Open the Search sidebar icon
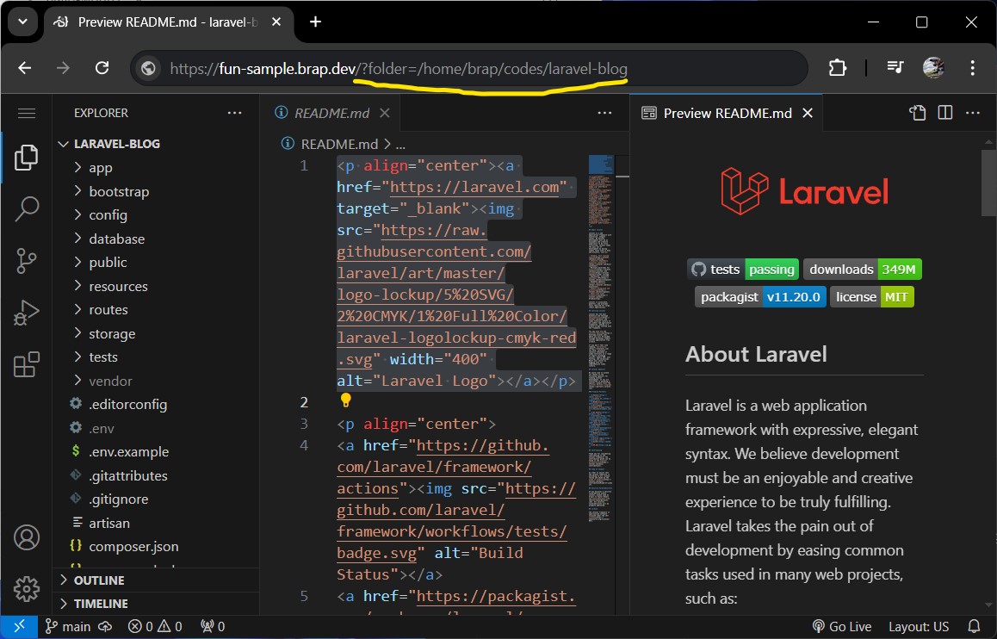The height and width of the screenshot is (639, 997). pyautogui.click(x=26, y=208)
